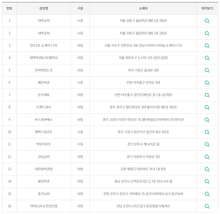220x214 pixels.
Task: Click the 소재지 column header
Action: 143,9
